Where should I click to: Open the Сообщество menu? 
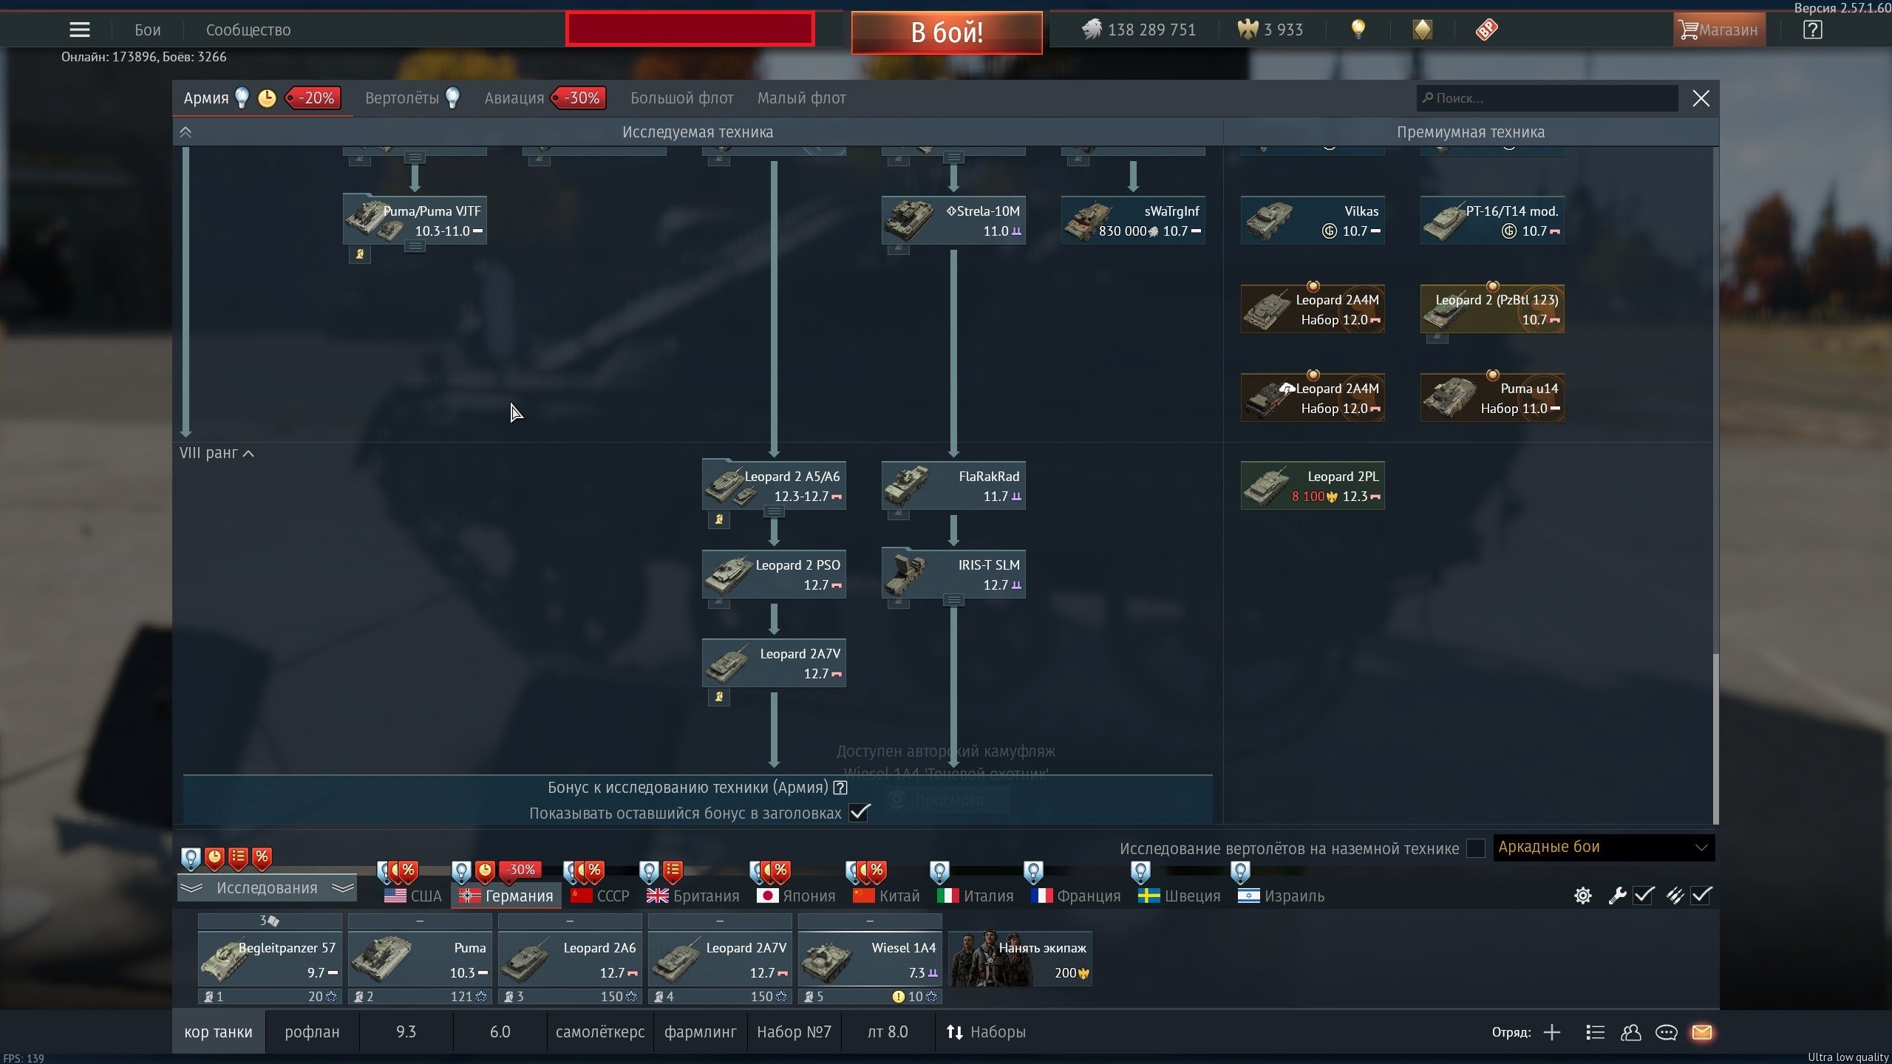248,30
